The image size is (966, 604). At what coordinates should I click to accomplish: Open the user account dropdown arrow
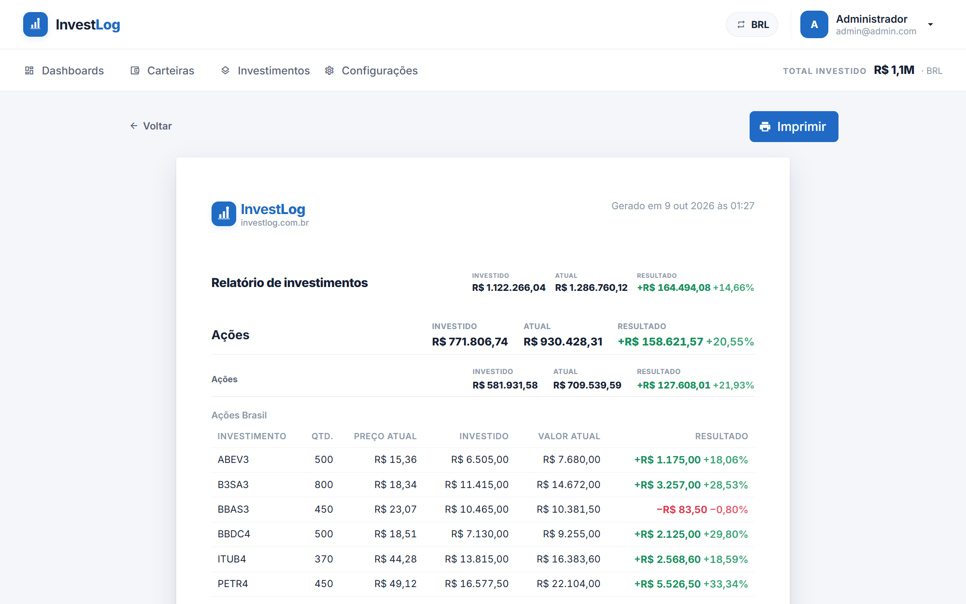pyautogui.click(x=930, y=25)
